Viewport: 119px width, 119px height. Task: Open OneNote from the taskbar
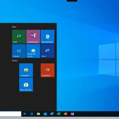click(x=72, y=114)
